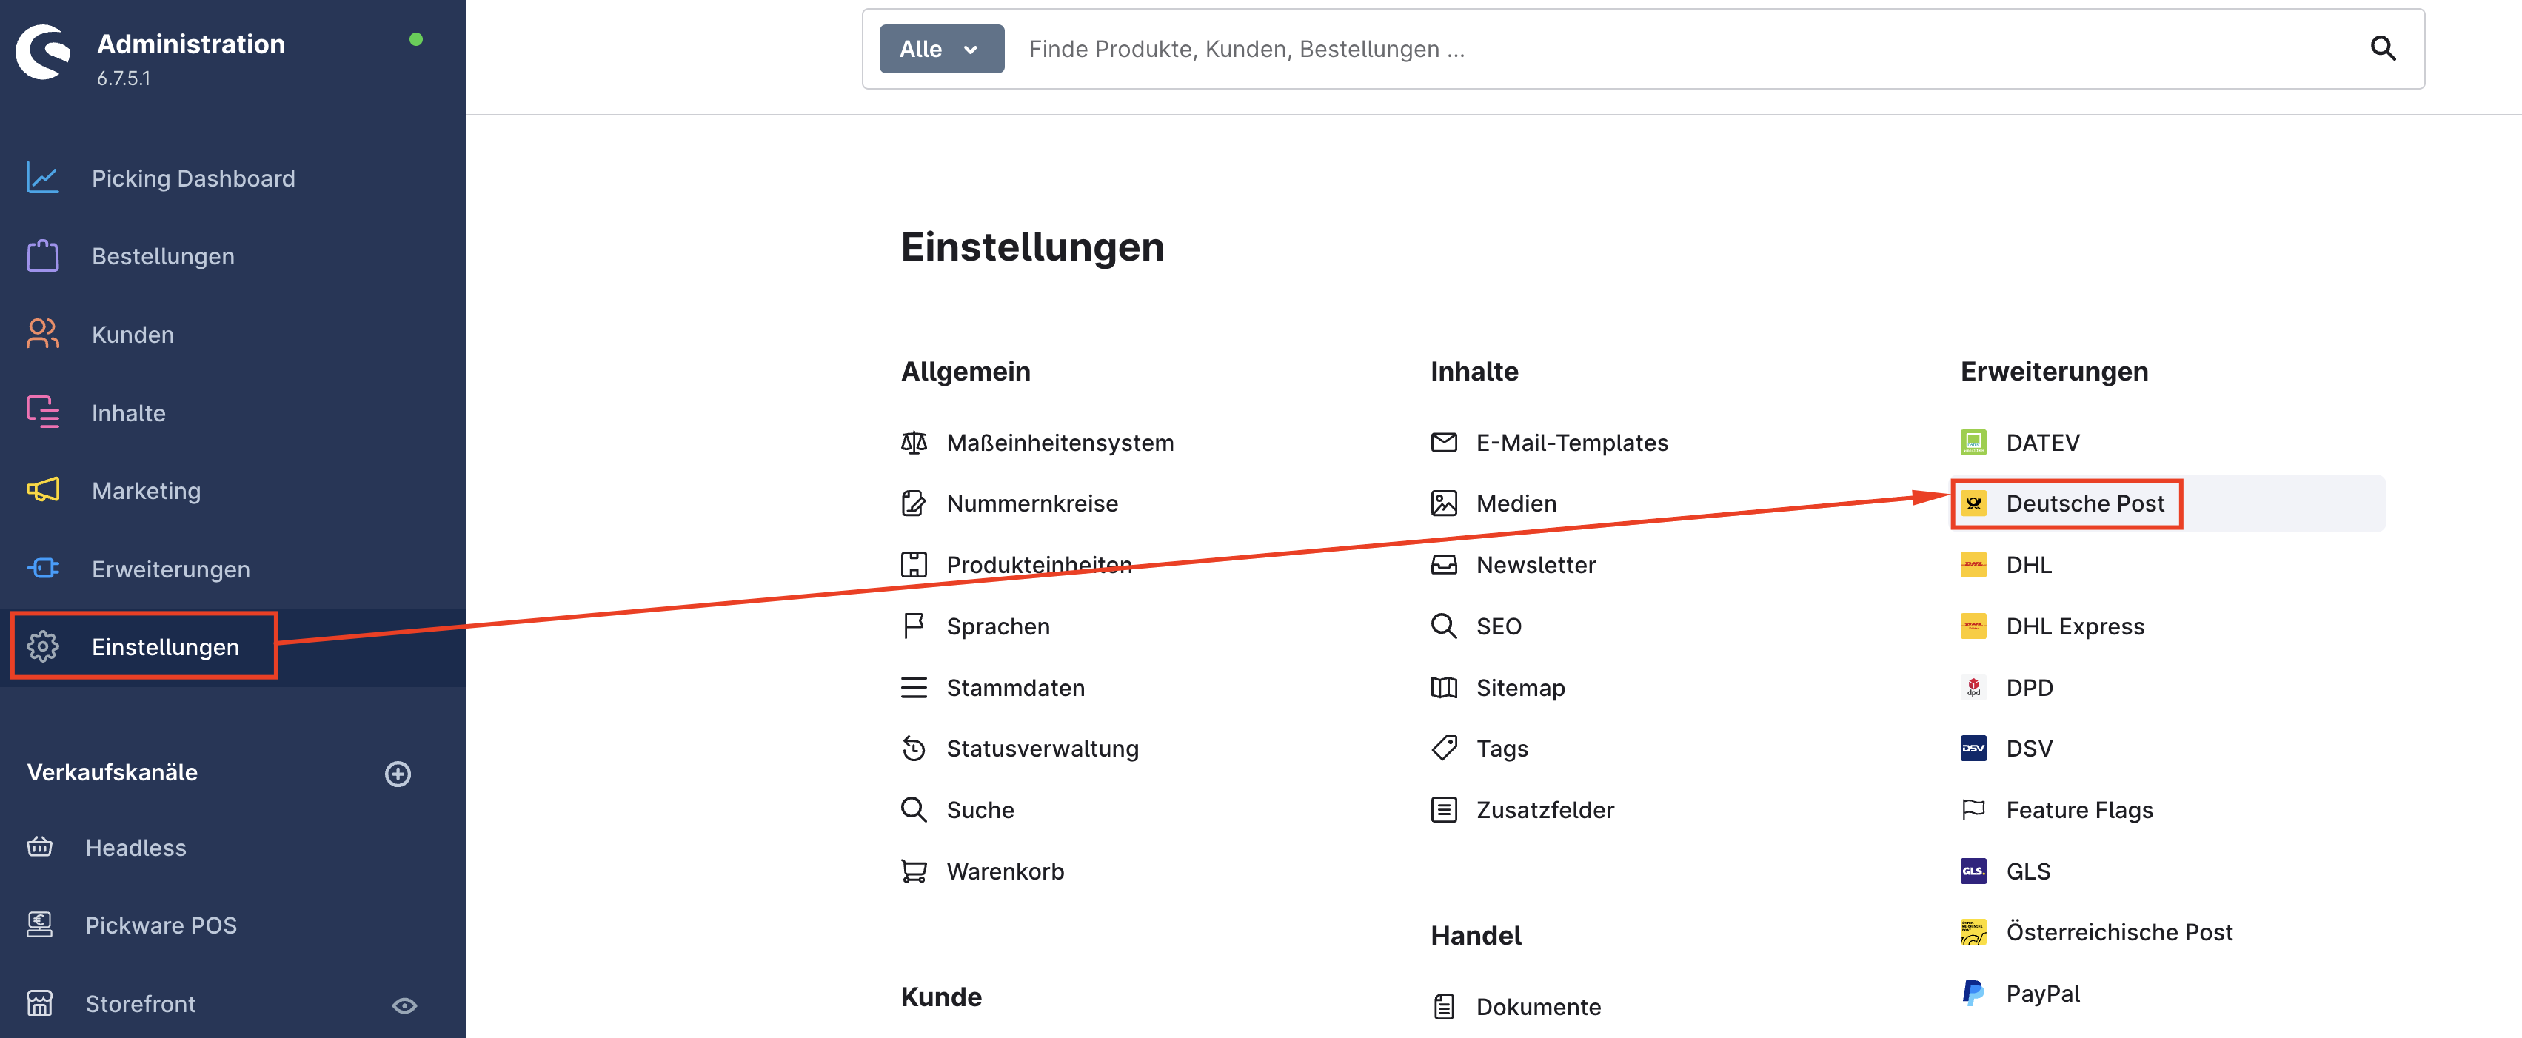
Task: Select Erweiterungen in the sidebar
Action: 170,569
